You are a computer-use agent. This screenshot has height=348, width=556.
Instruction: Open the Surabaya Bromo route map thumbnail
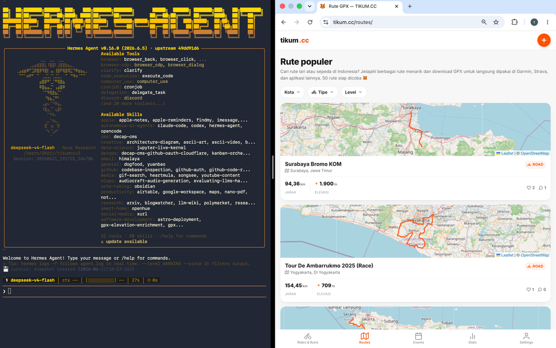coord(415,130)
